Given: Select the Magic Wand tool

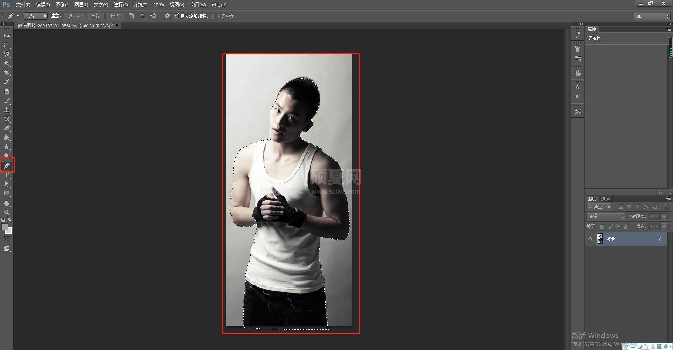Looking at the screenshot, I should pos(7,63).
